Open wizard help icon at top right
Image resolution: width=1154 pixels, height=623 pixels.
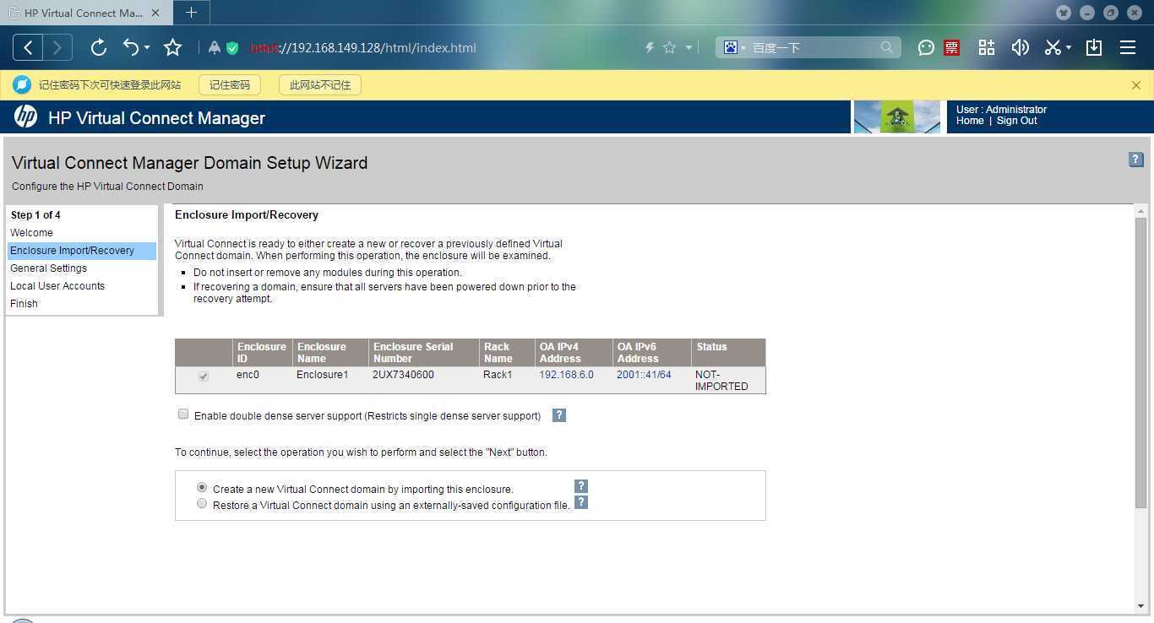(1136, 160)
